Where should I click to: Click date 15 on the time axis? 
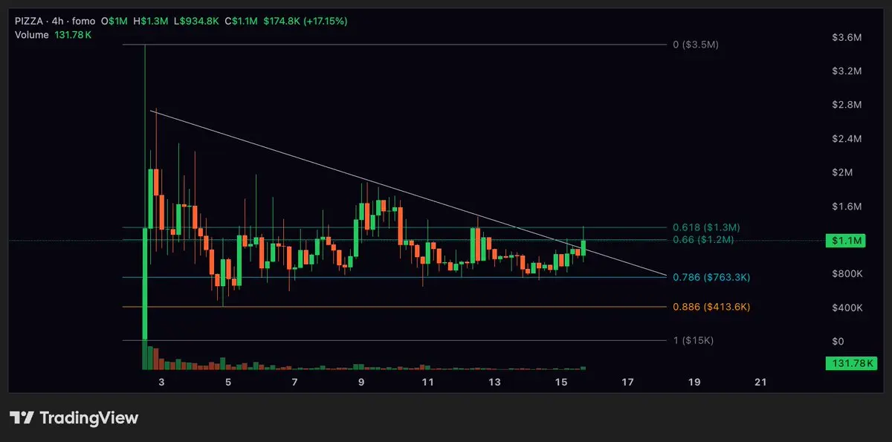561,382
